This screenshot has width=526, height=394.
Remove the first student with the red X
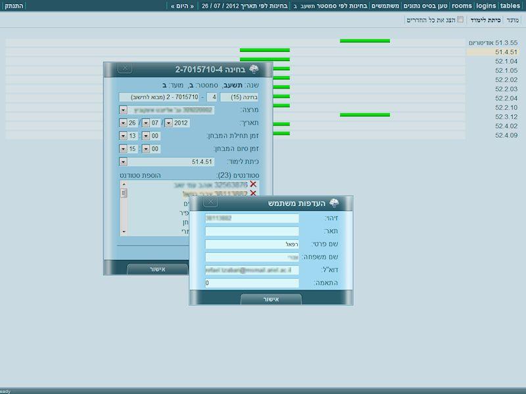pyautogui.click(x=253, y=185)
